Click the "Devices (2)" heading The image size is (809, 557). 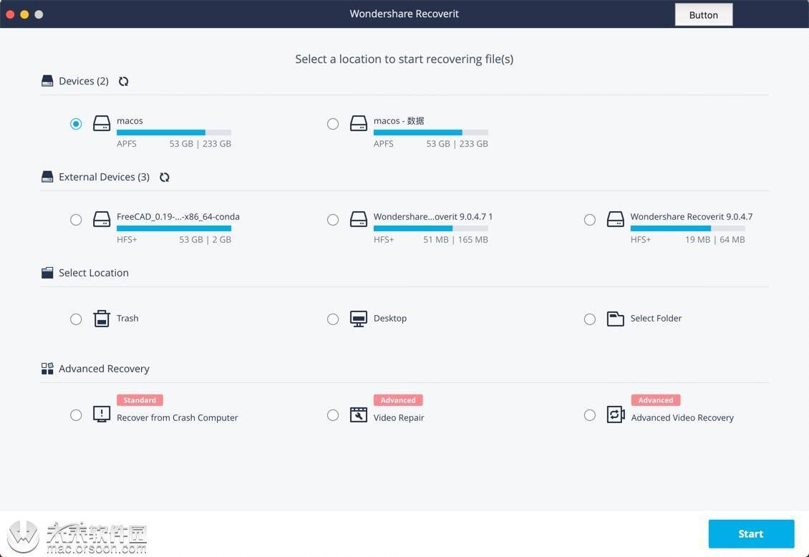coord(84,81)
